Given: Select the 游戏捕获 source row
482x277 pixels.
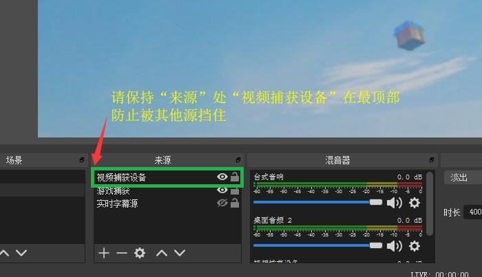Looking at the screenshot, I should pos(167,190).
